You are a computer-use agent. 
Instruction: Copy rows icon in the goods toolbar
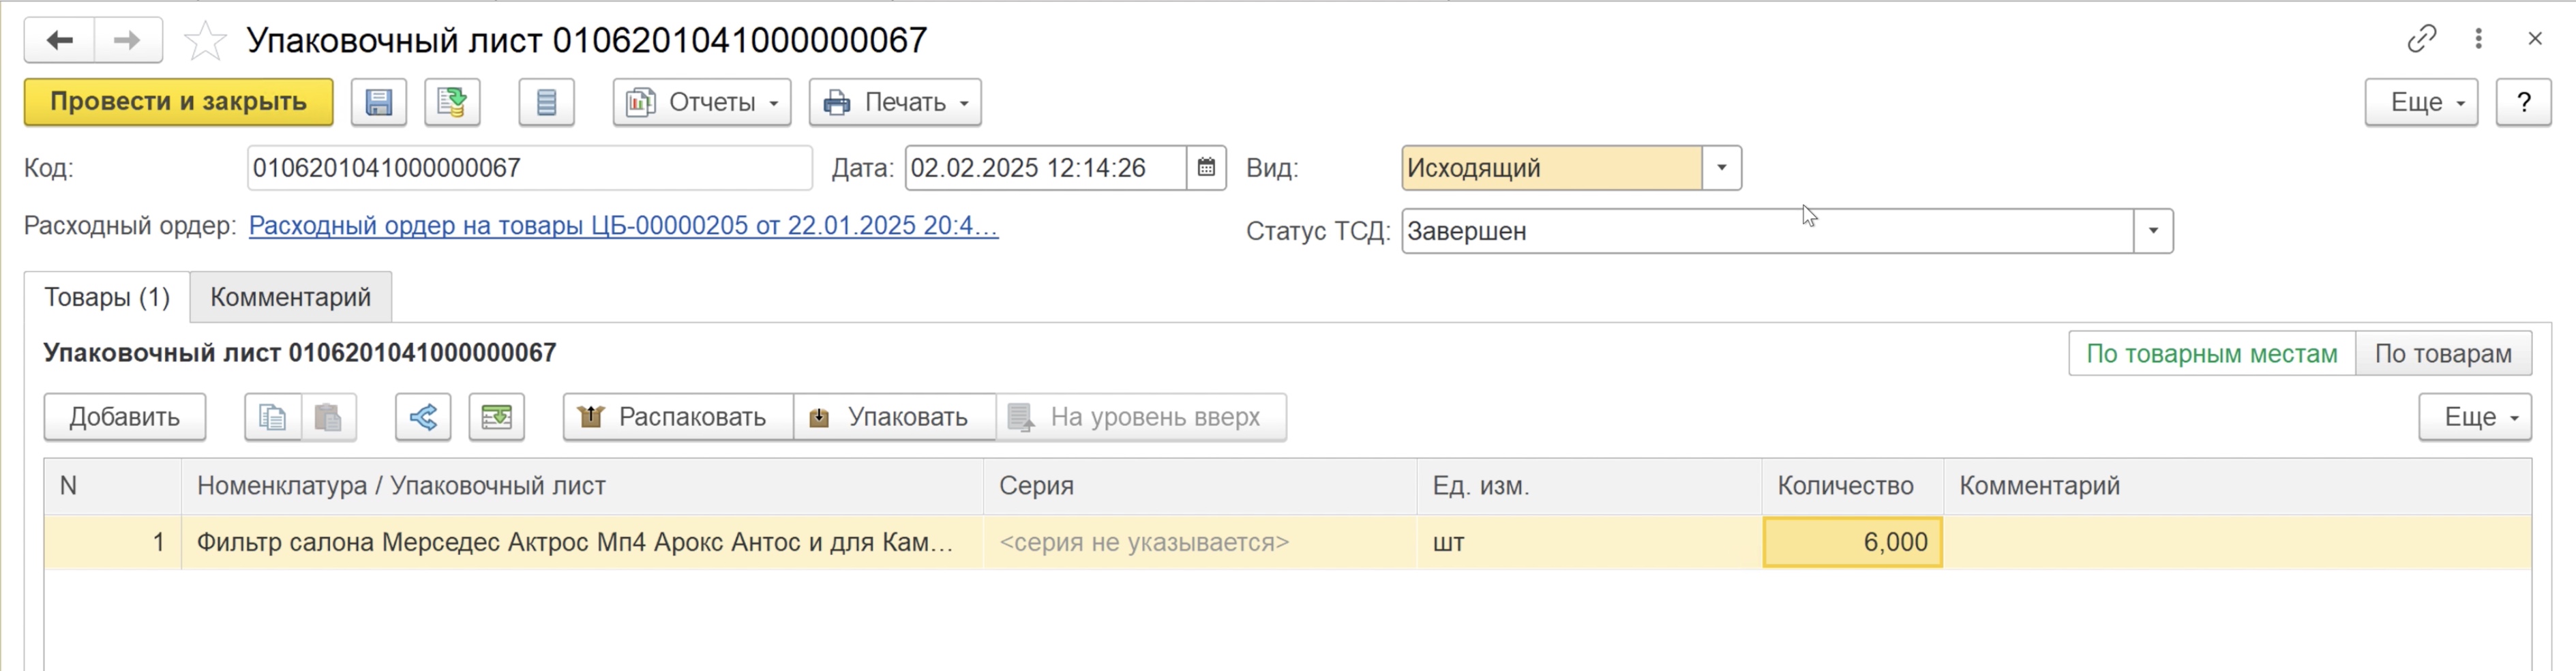[273, 417]
